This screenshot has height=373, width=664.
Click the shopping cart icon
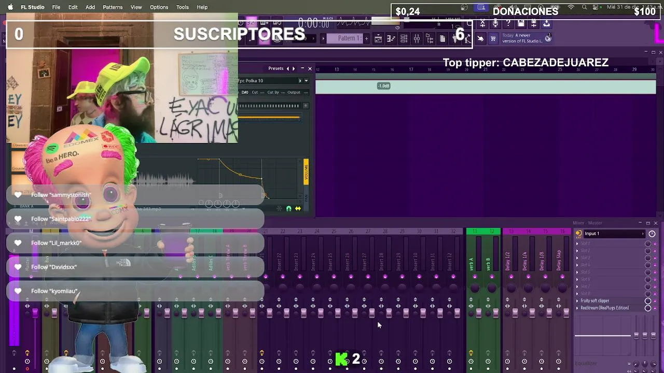click(x=493, y=38)
